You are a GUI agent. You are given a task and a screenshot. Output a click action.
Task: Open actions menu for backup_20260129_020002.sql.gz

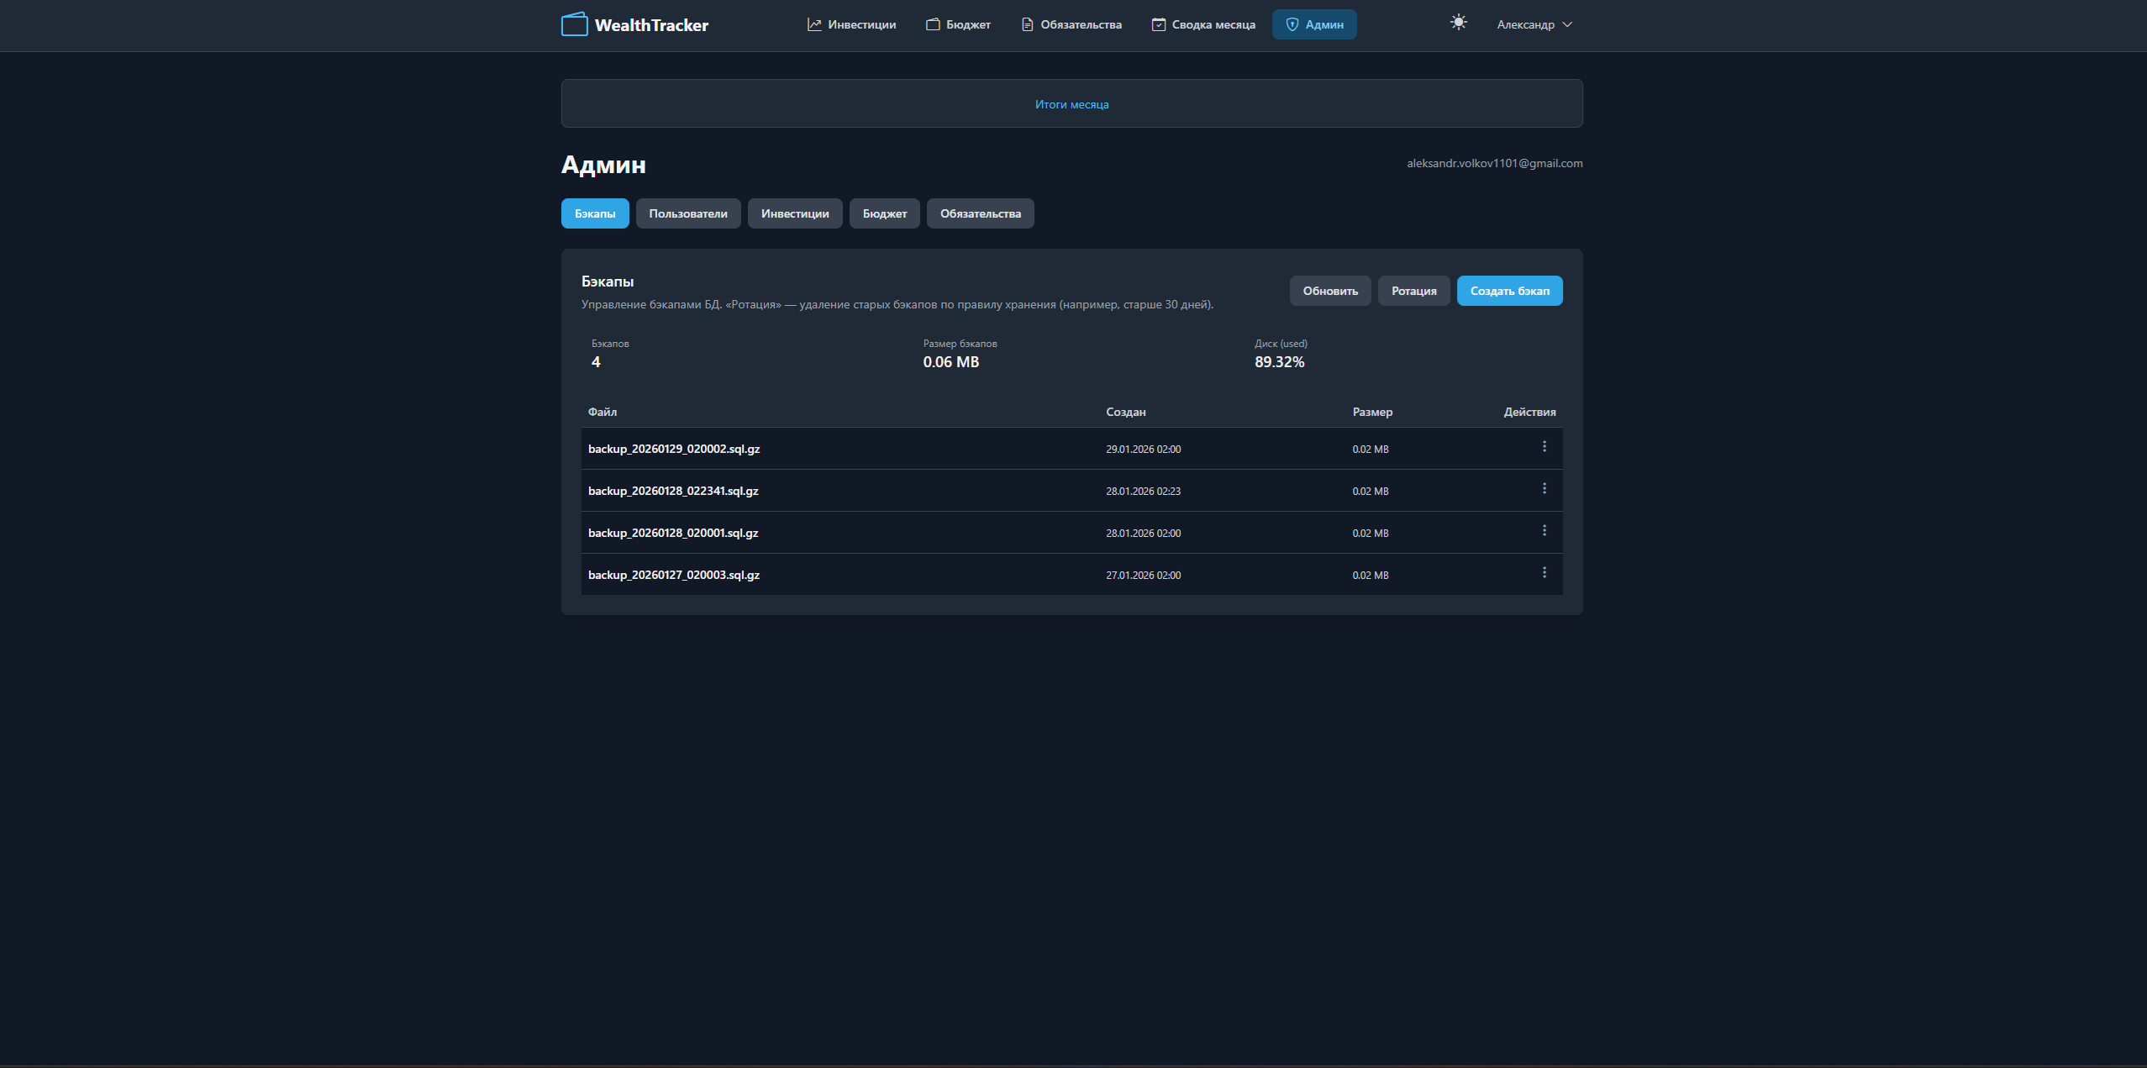(x=1544, y=447)
